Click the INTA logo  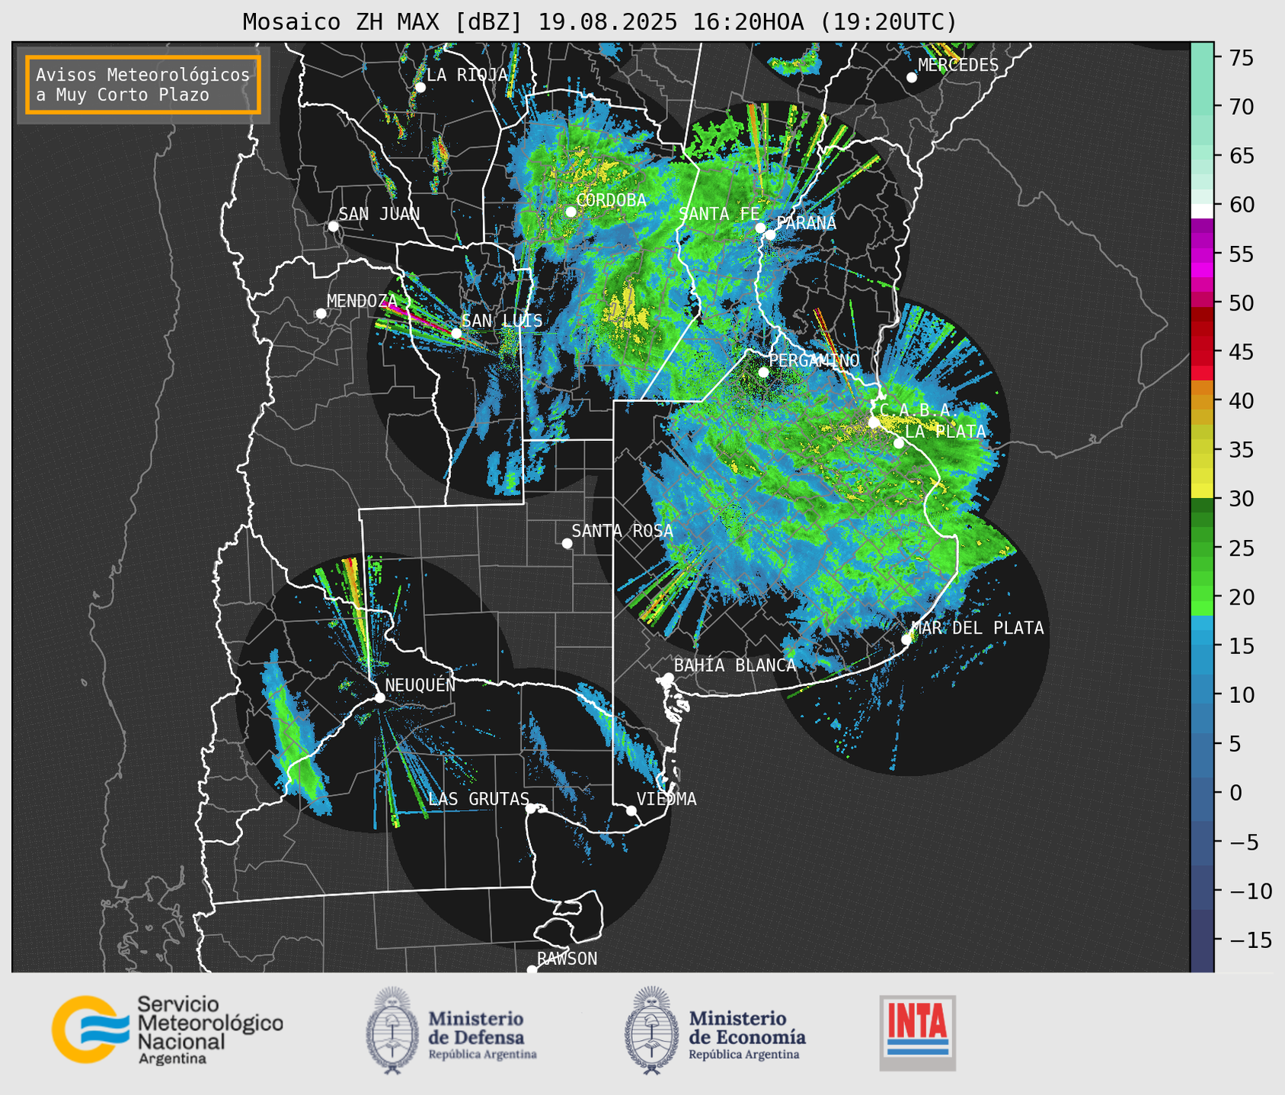[918, 1033]
